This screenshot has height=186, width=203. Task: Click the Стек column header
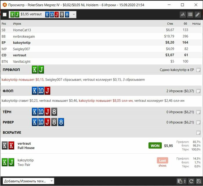170,24
